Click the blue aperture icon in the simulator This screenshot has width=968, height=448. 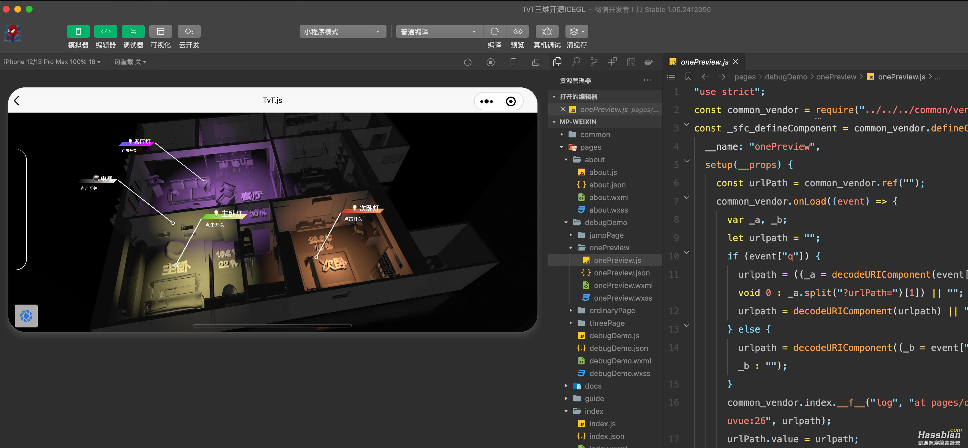coord(26,316)
